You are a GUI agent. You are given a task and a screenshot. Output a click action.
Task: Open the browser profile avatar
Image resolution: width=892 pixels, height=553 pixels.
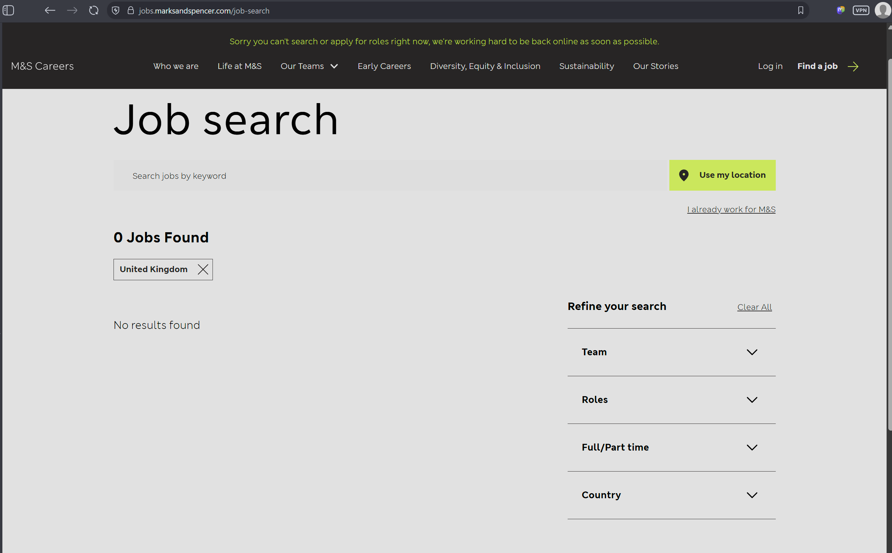click(883, 10)
